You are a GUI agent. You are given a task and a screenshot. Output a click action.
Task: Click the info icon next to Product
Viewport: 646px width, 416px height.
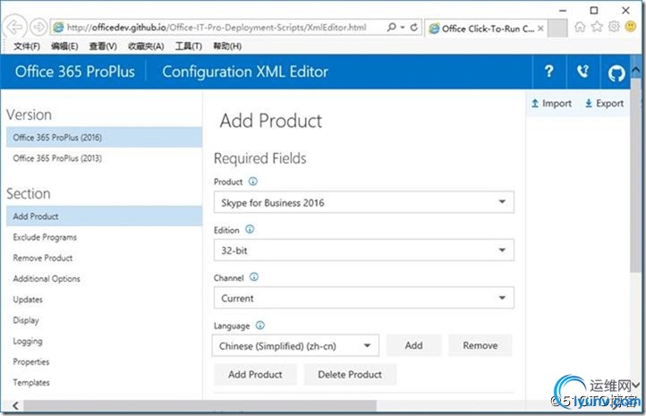tap(253, 182)
